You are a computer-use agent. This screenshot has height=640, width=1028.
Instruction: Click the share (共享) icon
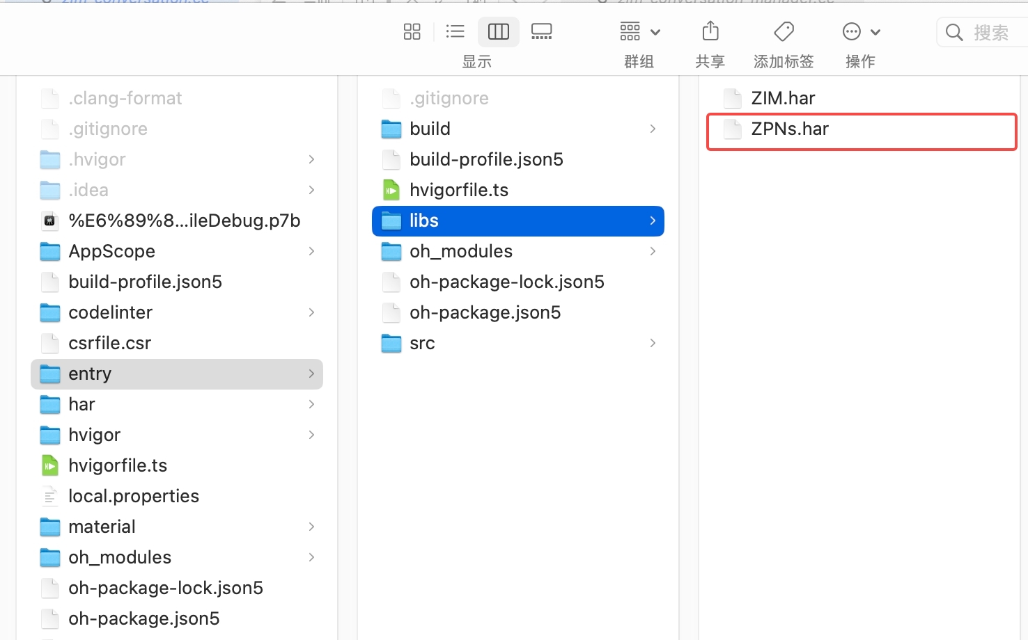710,31
